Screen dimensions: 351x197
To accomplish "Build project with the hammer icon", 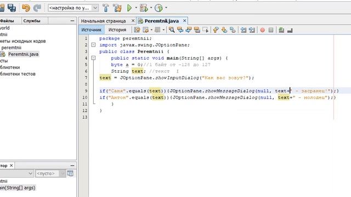I will (x=106, y=8).
